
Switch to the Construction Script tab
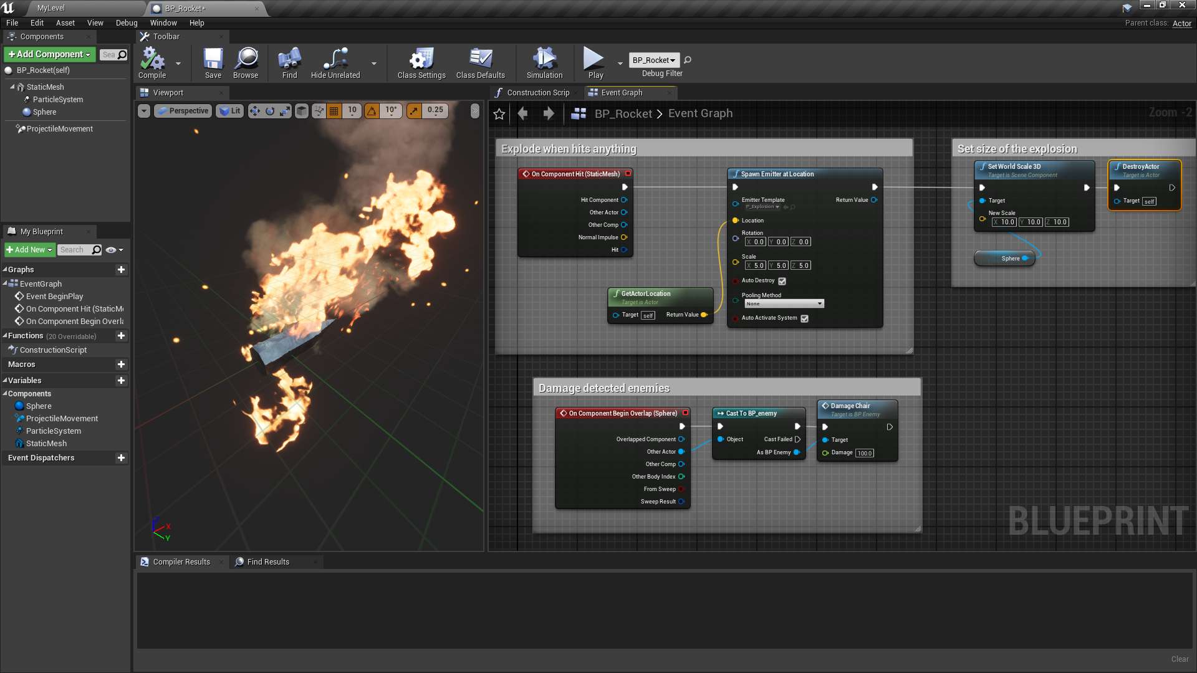click(x=537, y=92)
